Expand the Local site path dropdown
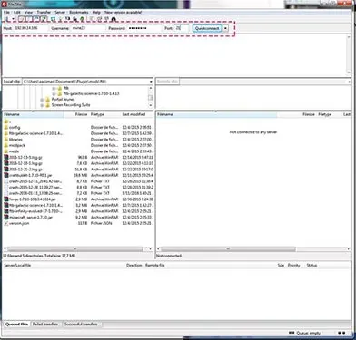Viewport: 356px width, 340px height. (151, 82)
